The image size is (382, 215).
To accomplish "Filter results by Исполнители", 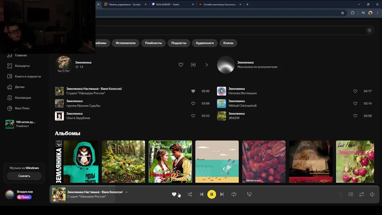I will click(x=126, y=43).
